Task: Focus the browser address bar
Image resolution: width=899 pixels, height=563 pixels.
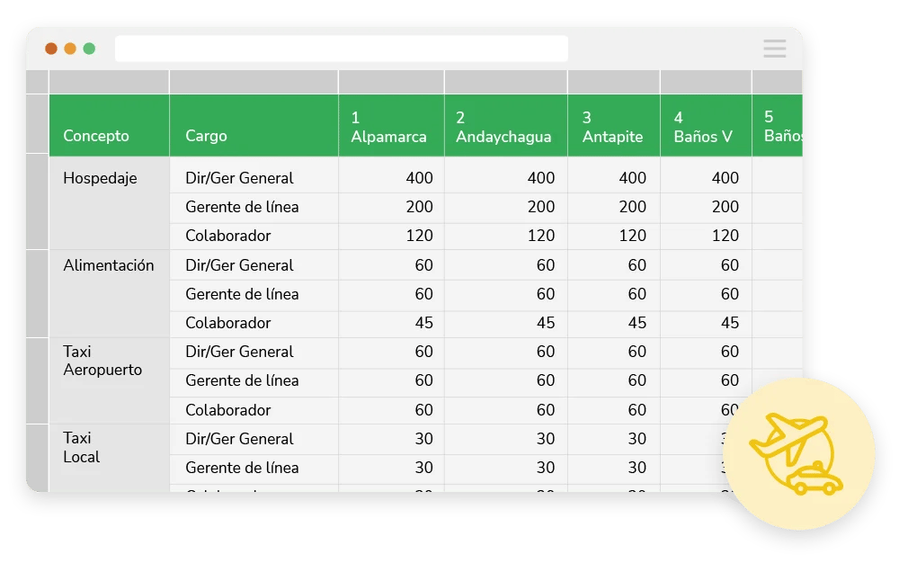Action: click(342, 49)
